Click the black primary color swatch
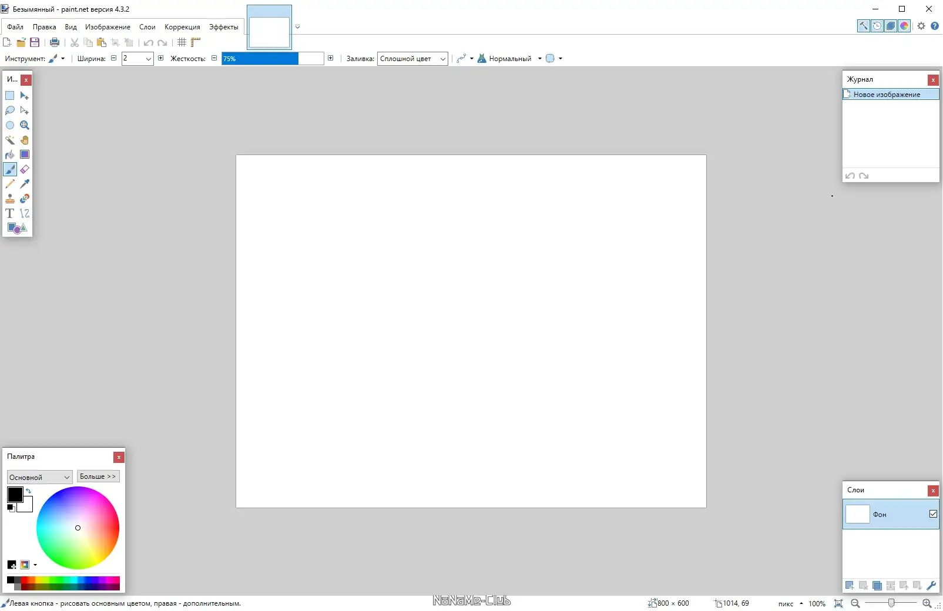Viewport: 943px width, 611px height. pos(15,495)
